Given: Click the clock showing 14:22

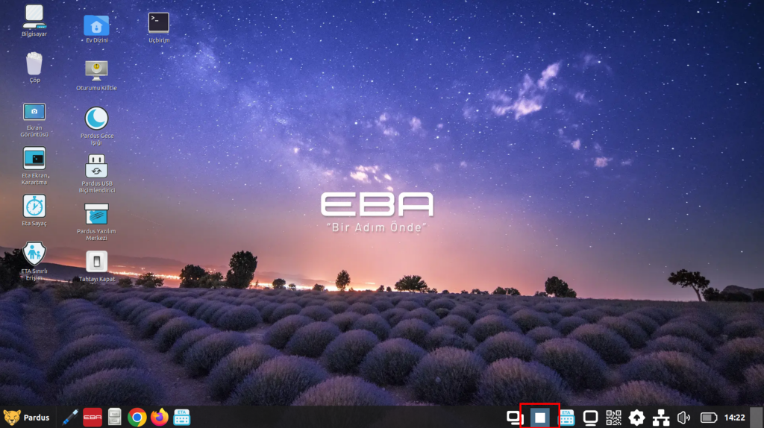Looking at the screenshot, I should (735, 418).
